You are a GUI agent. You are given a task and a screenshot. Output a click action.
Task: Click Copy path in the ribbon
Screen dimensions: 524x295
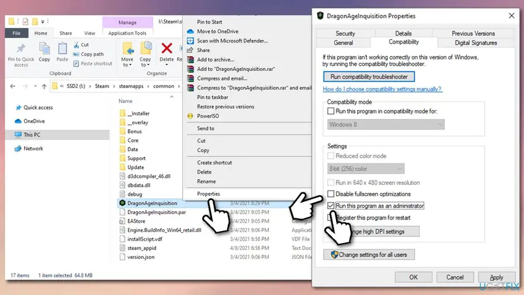[89, 54]
